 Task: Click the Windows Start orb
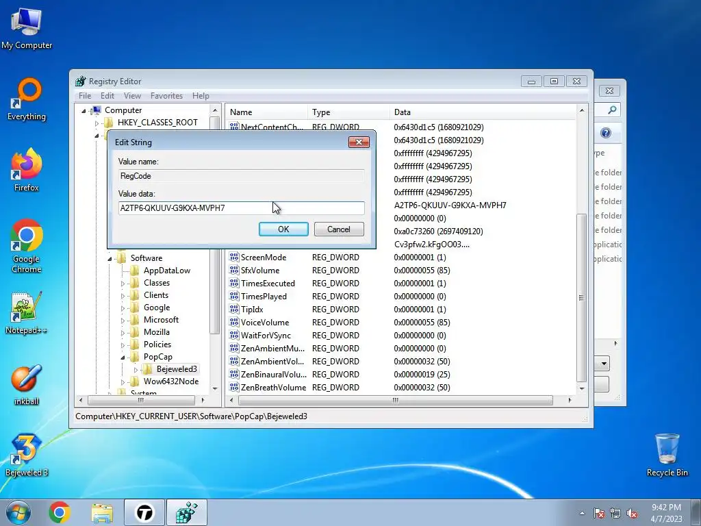18,512
